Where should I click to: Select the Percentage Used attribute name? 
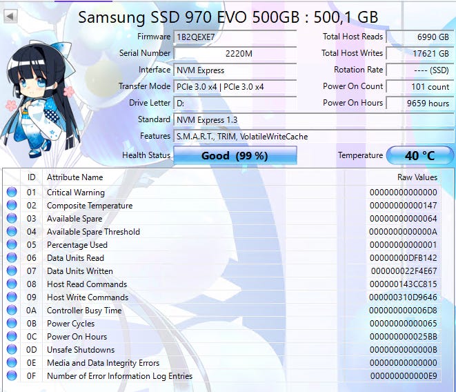tap(77, 245)
